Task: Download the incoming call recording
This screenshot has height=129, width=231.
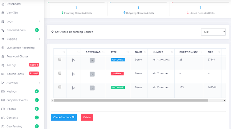Action: (92, 88)
